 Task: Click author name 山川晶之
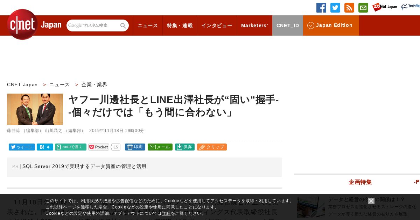tap(54, 131)
